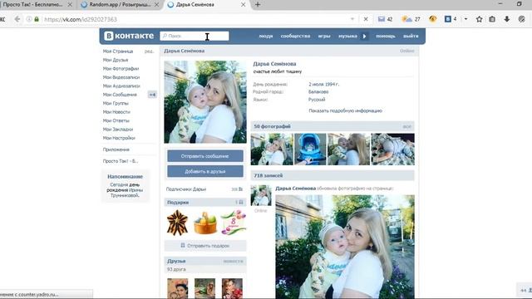Click 'Дарья Семёнова' author name in wall post
The height and width of the screenshot is (299, 532).
296,189
